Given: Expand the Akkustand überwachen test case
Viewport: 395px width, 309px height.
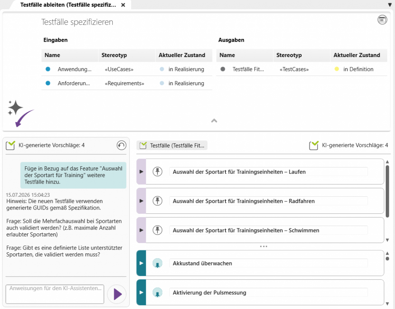Looking at the screenshot, I should (x=141, y=263).
